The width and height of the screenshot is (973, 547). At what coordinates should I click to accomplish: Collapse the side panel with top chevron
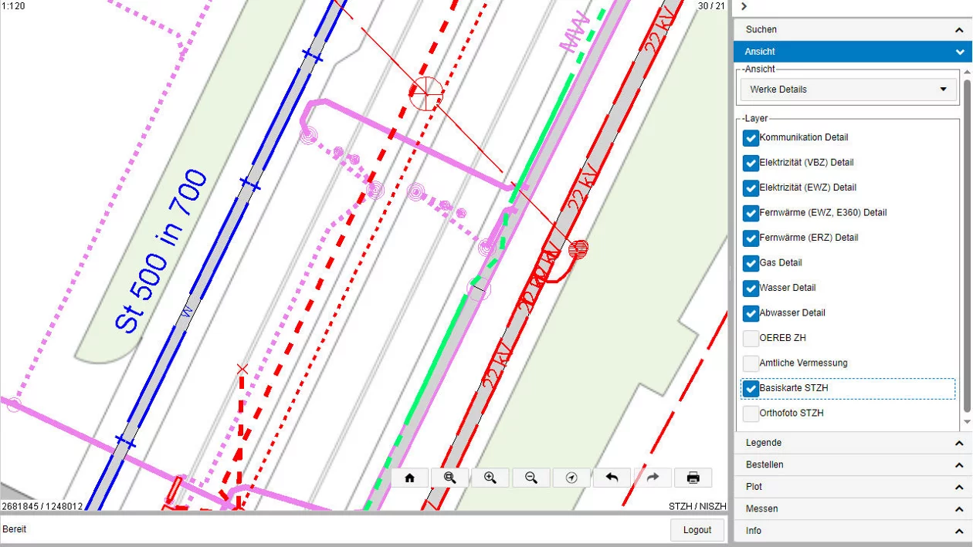744,6
